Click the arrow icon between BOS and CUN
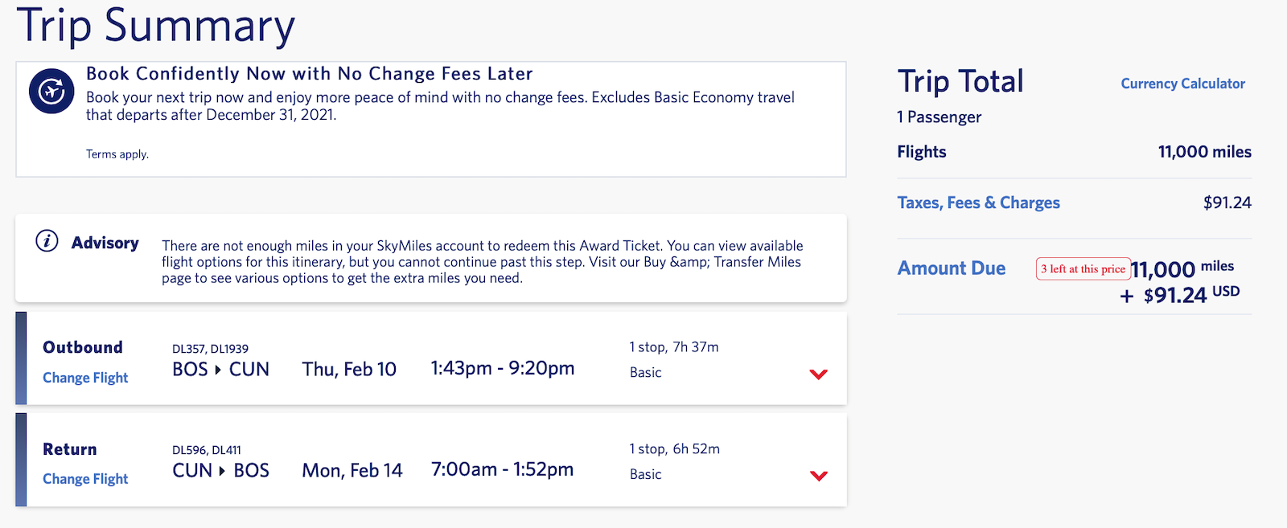Screen dimensions: 1287x528 tap(218, 370)
